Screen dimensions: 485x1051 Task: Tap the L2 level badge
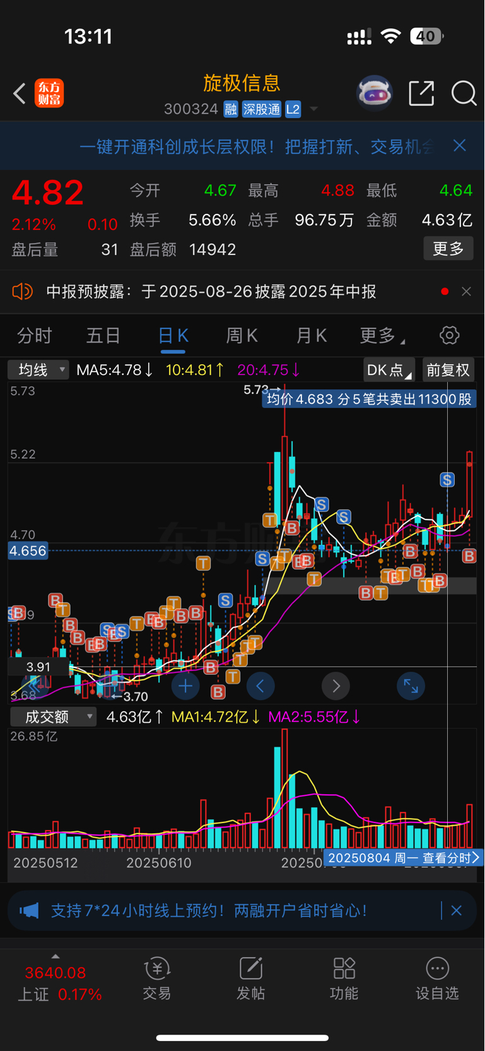[x=293, y=109]
